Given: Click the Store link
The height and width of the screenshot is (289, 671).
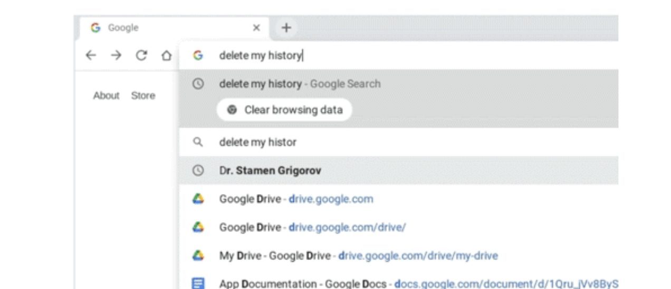Looking at the screenshot, I should (143, 95).
